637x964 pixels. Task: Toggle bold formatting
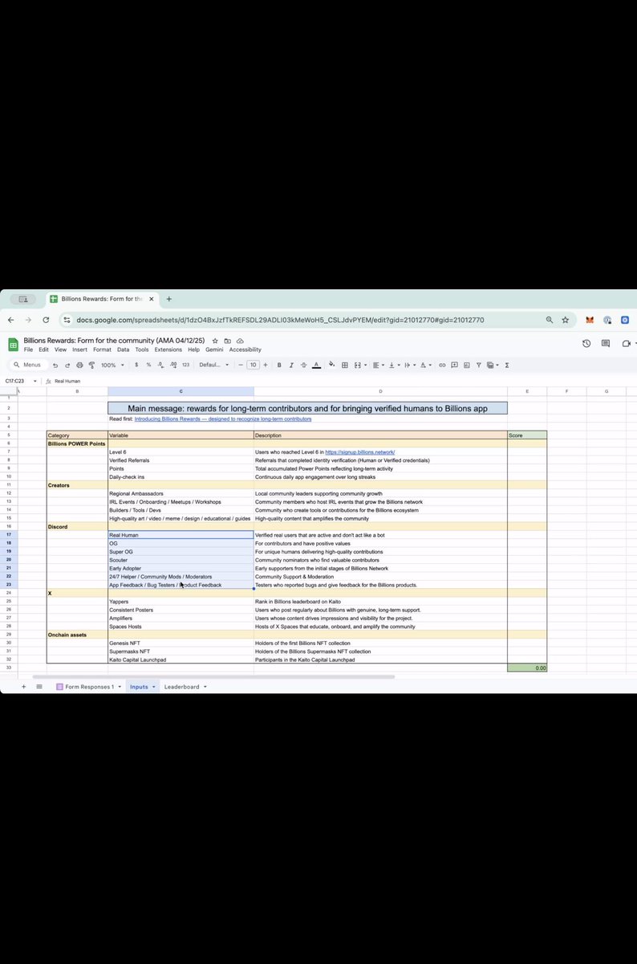point(279,365)
